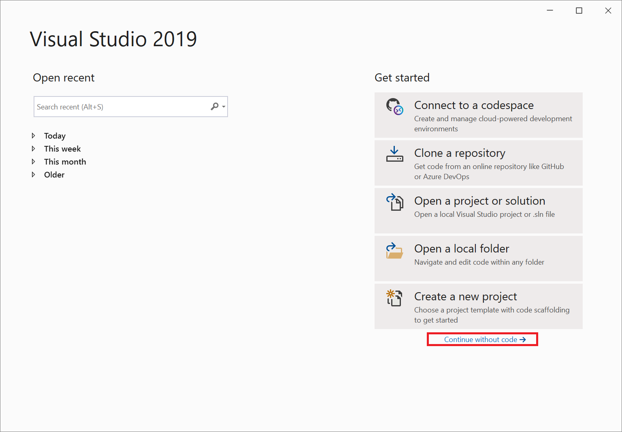
Task: Select Create a new project
Action: click(478, 306)
